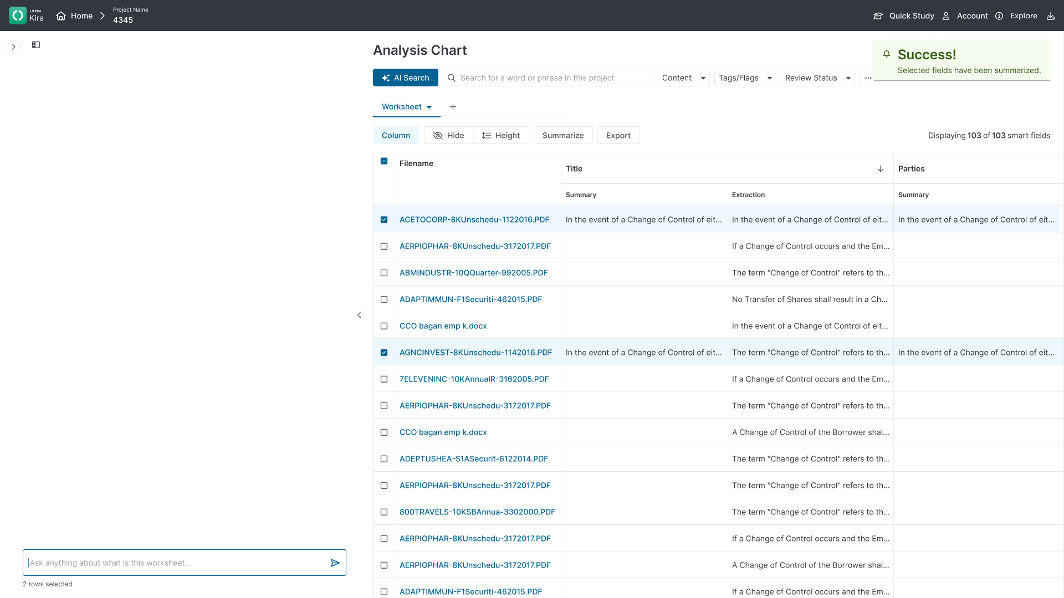Image resolution: width=1064 pixels, height=598 pixels.
Task: Open file AGNCINVEST-8KUnschedu-1142016.PDF
Action: 475,353
